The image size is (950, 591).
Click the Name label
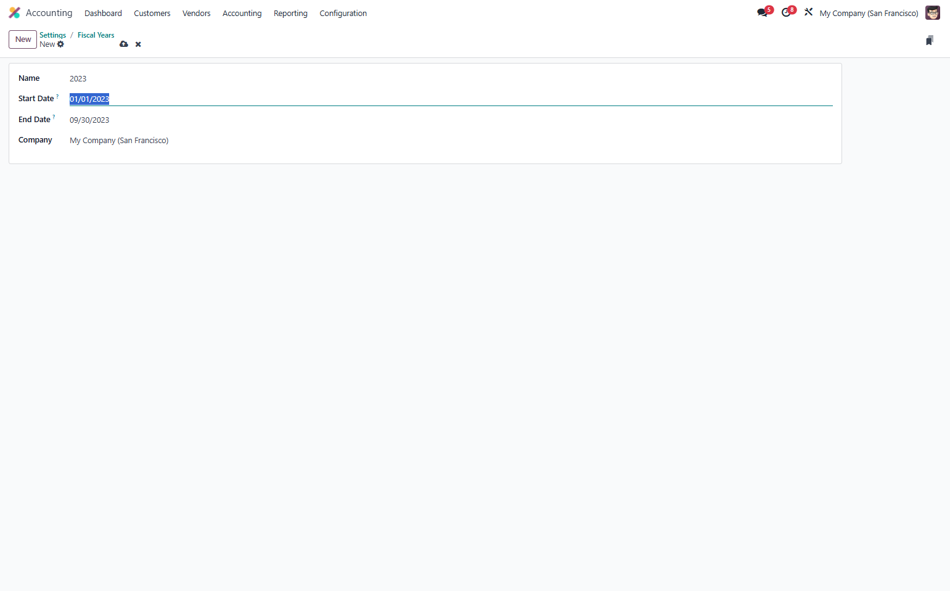[x=29, y=78]
